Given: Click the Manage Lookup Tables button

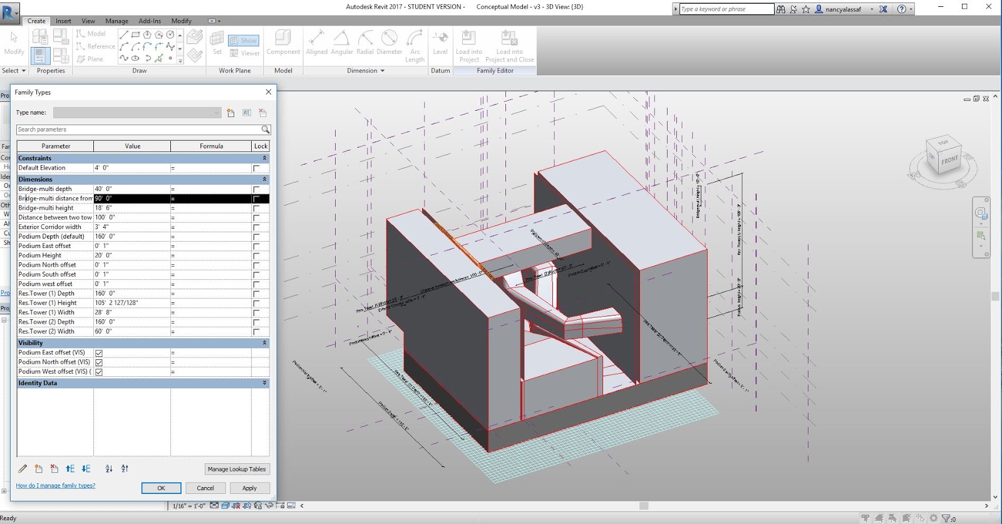Looking at the screenshot, I should pyautogui.click(x=237, y=469).
